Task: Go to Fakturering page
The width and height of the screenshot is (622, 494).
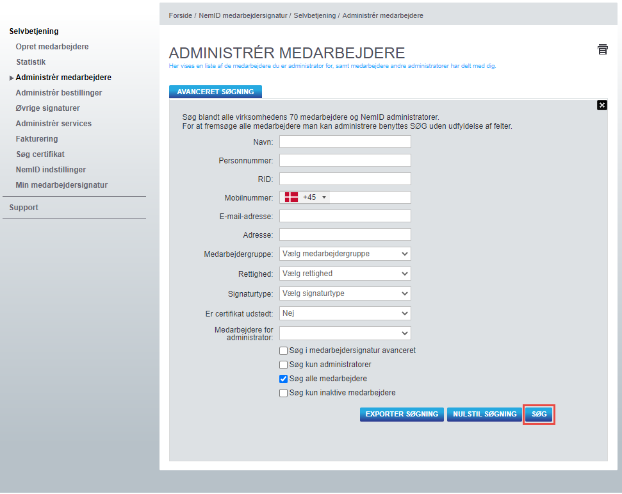Action: click(37, 139)
